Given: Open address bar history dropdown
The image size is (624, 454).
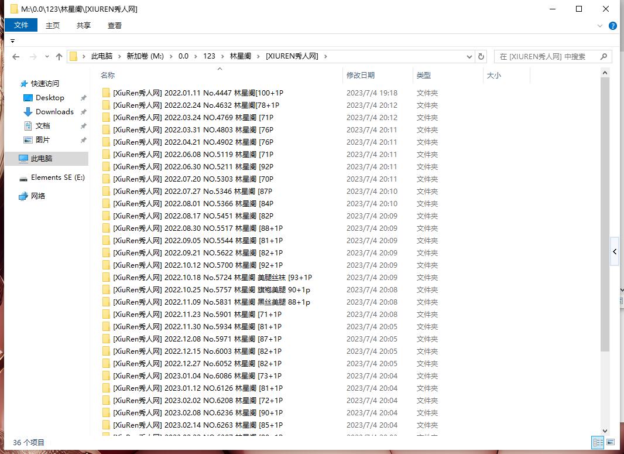Looking at the screenshot, I should (x=469, y=57).
